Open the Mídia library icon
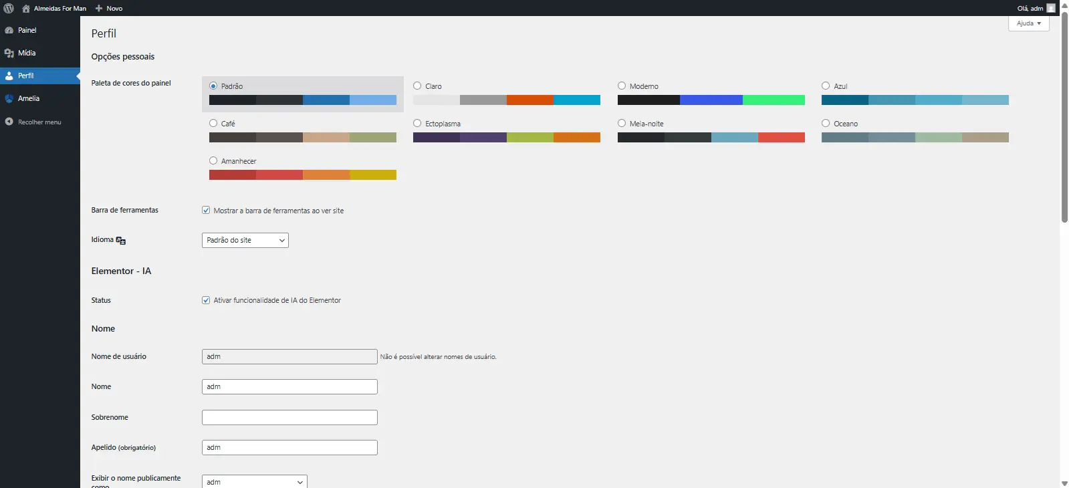 (x=9, y=53)
